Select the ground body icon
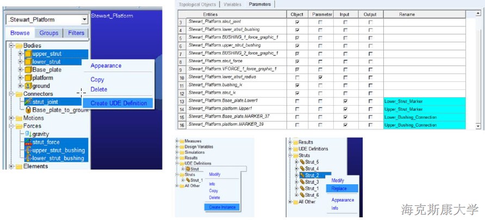The width and height of the screenshot is (485, 220). 28,86
